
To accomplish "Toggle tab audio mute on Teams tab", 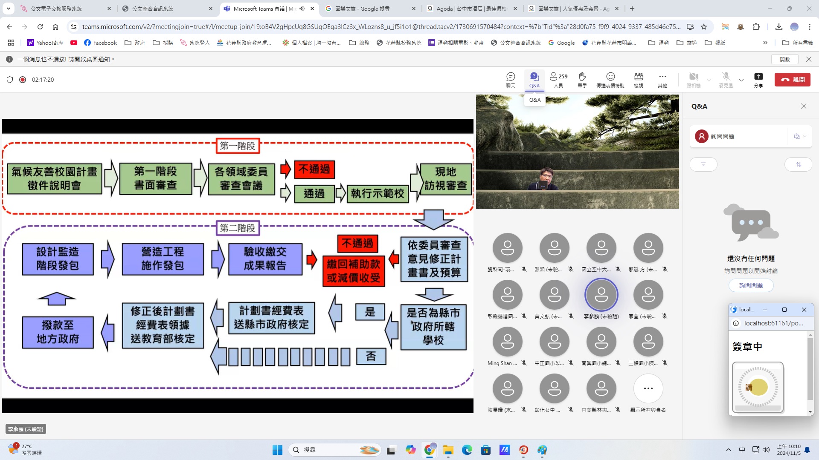I will pyautogui.click(x=302, y=9).
